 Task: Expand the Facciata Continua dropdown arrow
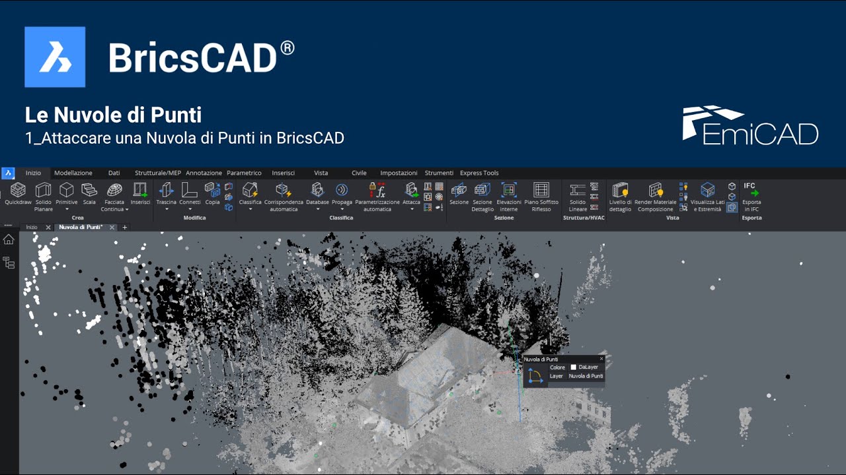click(126, 210)
